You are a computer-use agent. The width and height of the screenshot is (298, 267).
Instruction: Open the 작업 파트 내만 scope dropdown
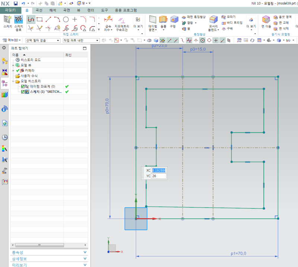[80, 40]
